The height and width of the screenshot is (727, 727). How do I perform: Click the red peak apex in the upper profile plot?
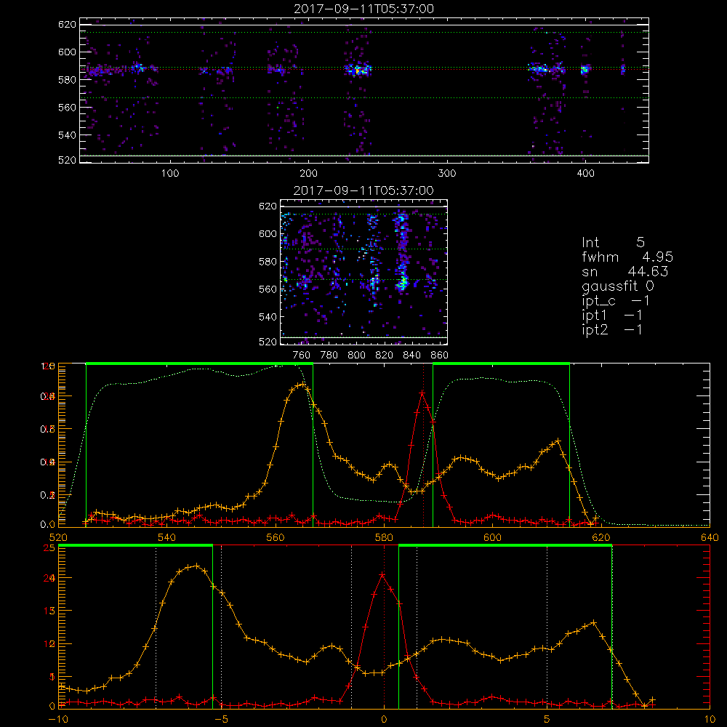click(x=422, y=393)
